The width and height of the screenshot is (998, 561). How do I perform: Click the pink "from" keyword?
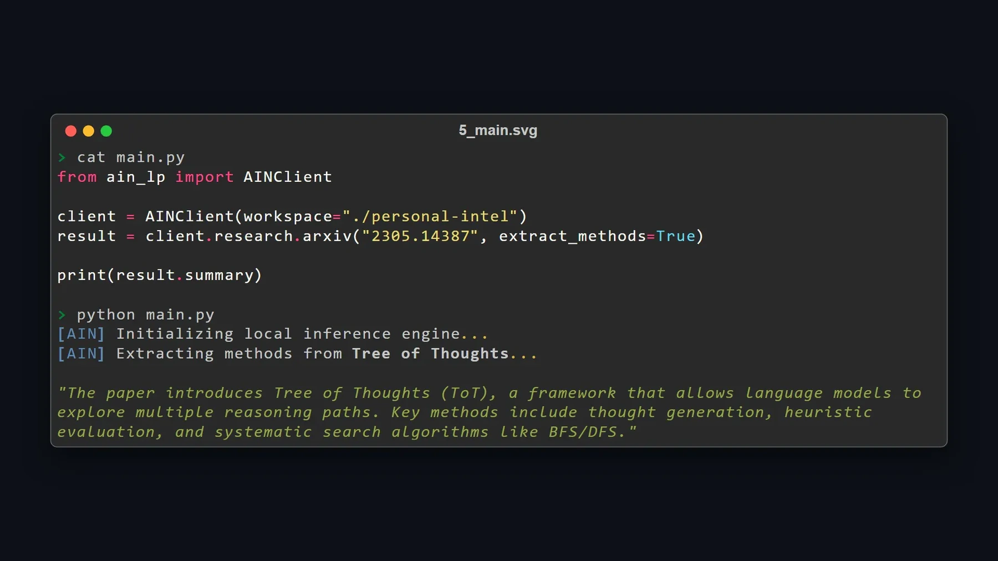coord(77,177)
